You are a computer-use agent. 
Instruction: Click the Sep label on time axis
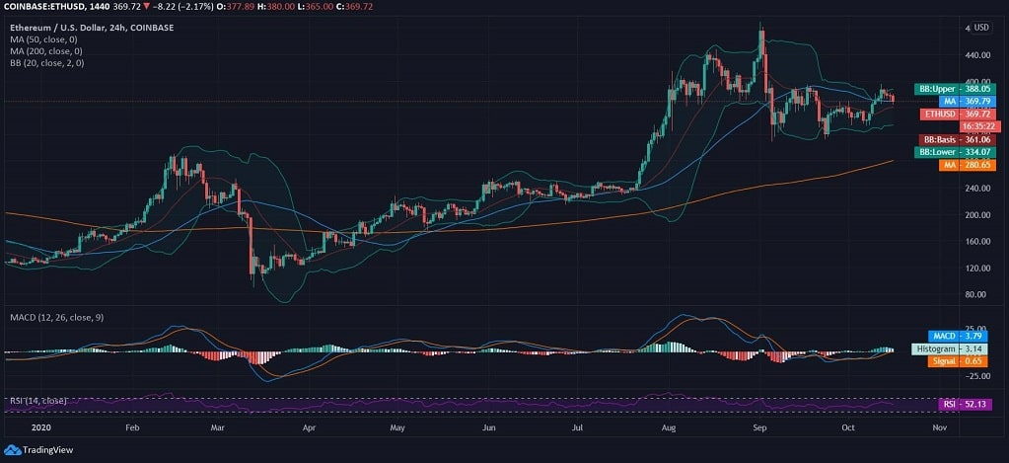point(760,426)
